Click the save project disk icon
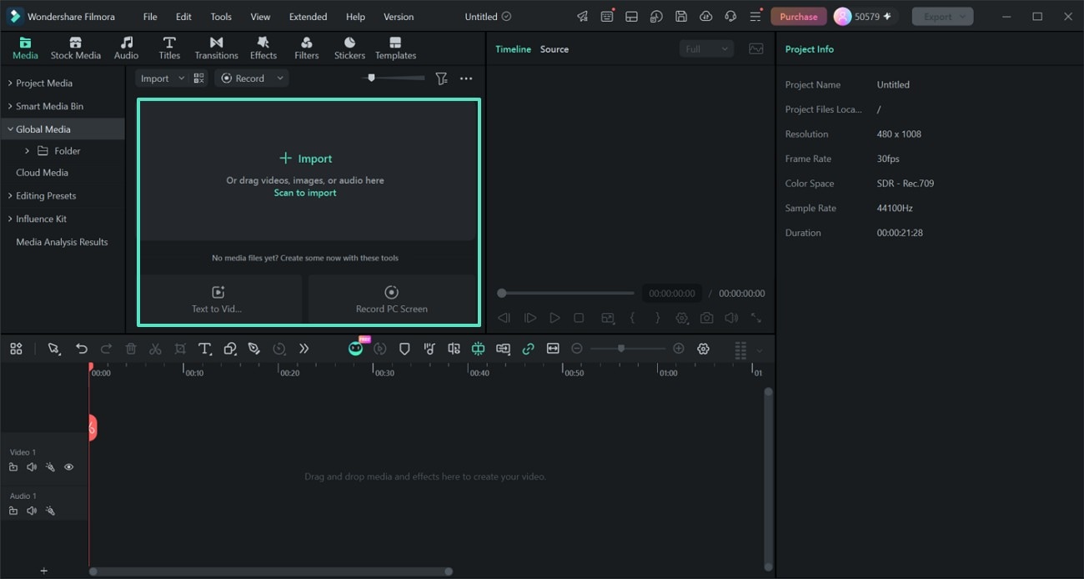Screen dimensions: 1084x579 click(681, 17)
